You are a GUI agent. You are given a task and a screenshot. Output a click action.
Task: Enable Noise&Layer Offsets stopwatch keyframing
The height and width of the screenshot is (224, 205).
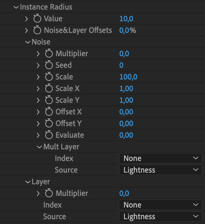coord(37,30)
